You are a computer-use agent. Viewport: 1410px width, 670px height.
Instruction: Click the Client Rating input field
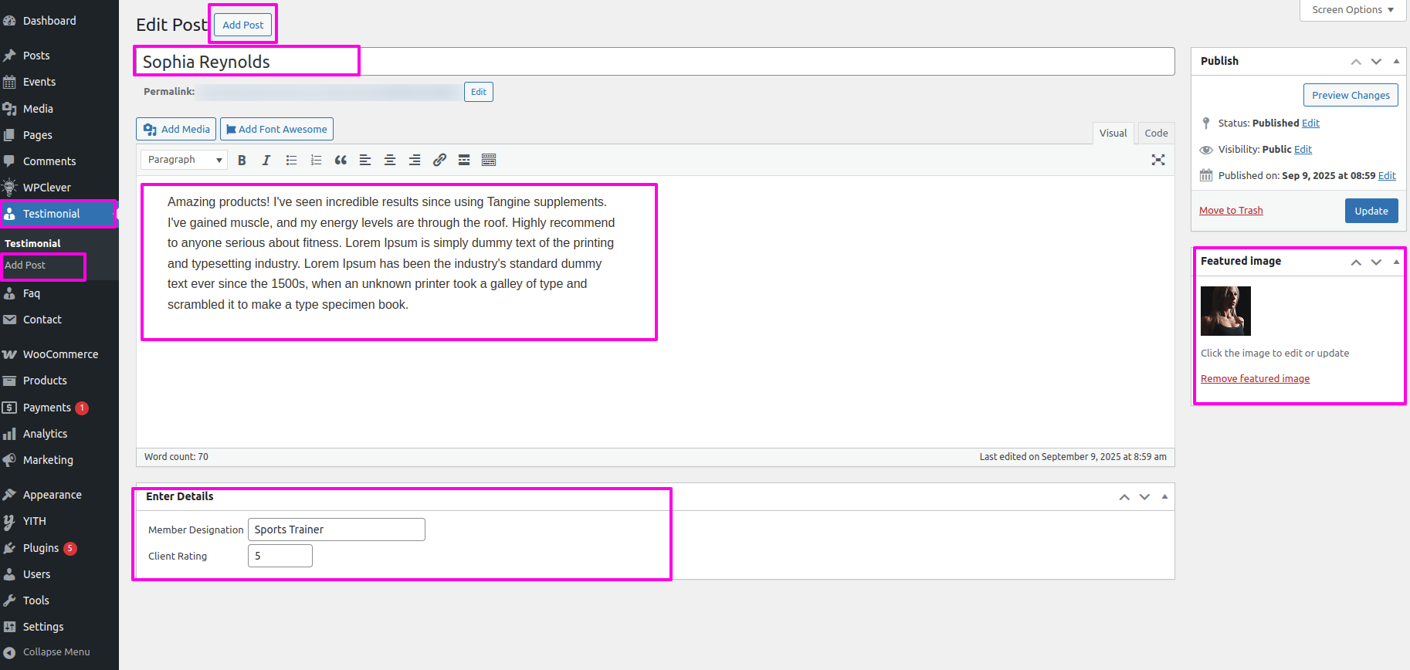click(280, 556)
